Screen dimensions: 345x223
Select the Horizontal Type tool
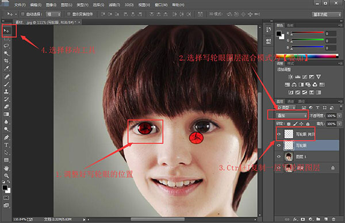coord(6,145)
